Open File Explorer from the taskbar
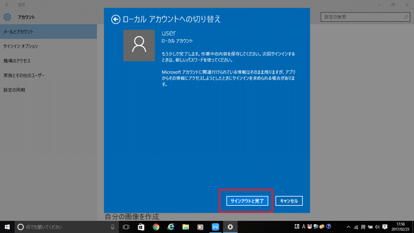Image resolution: width=414 pixels, height=233 pixels. [x=186, y=227]
